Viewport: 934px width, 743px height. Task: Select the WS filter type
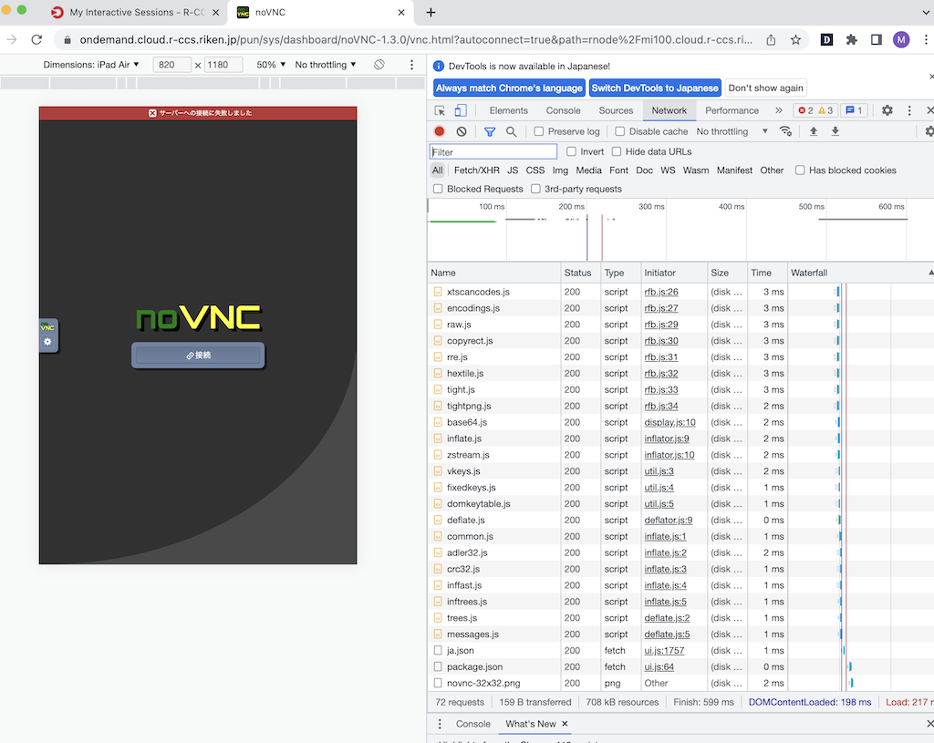point(668,170)
